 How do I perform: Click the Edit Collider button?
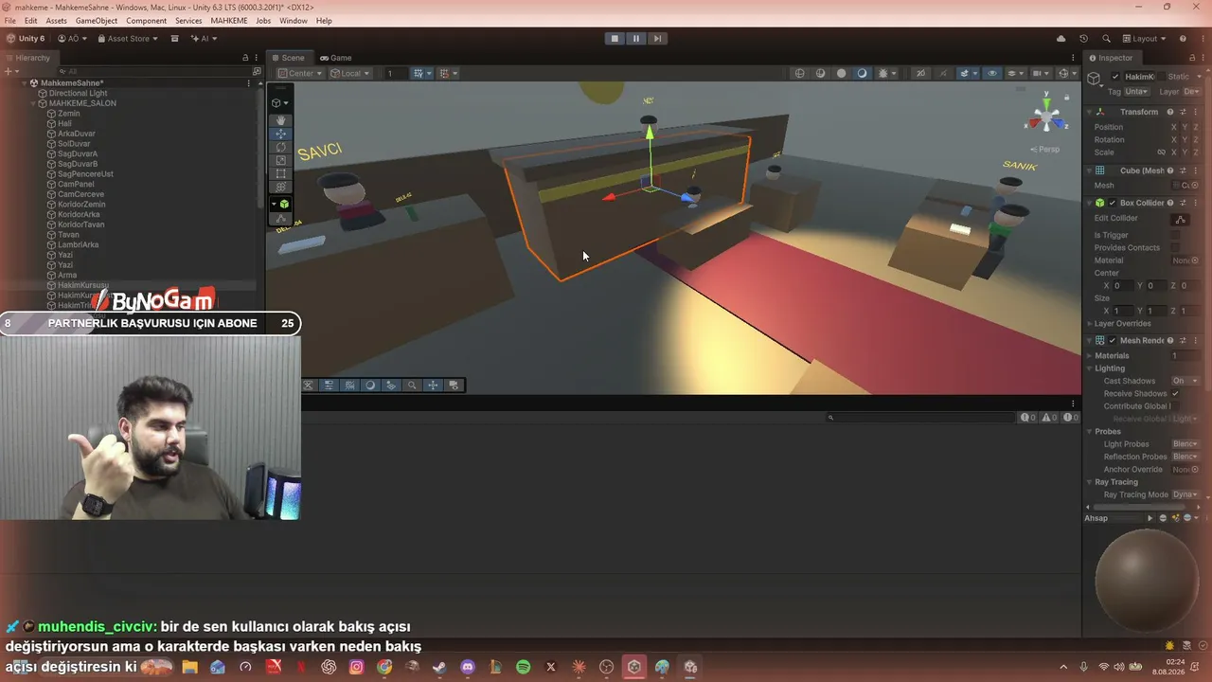[x=1179, y=219]
